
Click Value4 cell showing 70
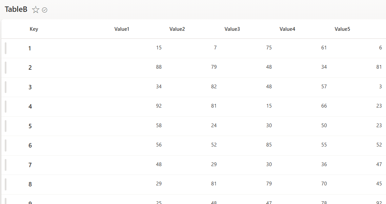click(x=324, y=184)
